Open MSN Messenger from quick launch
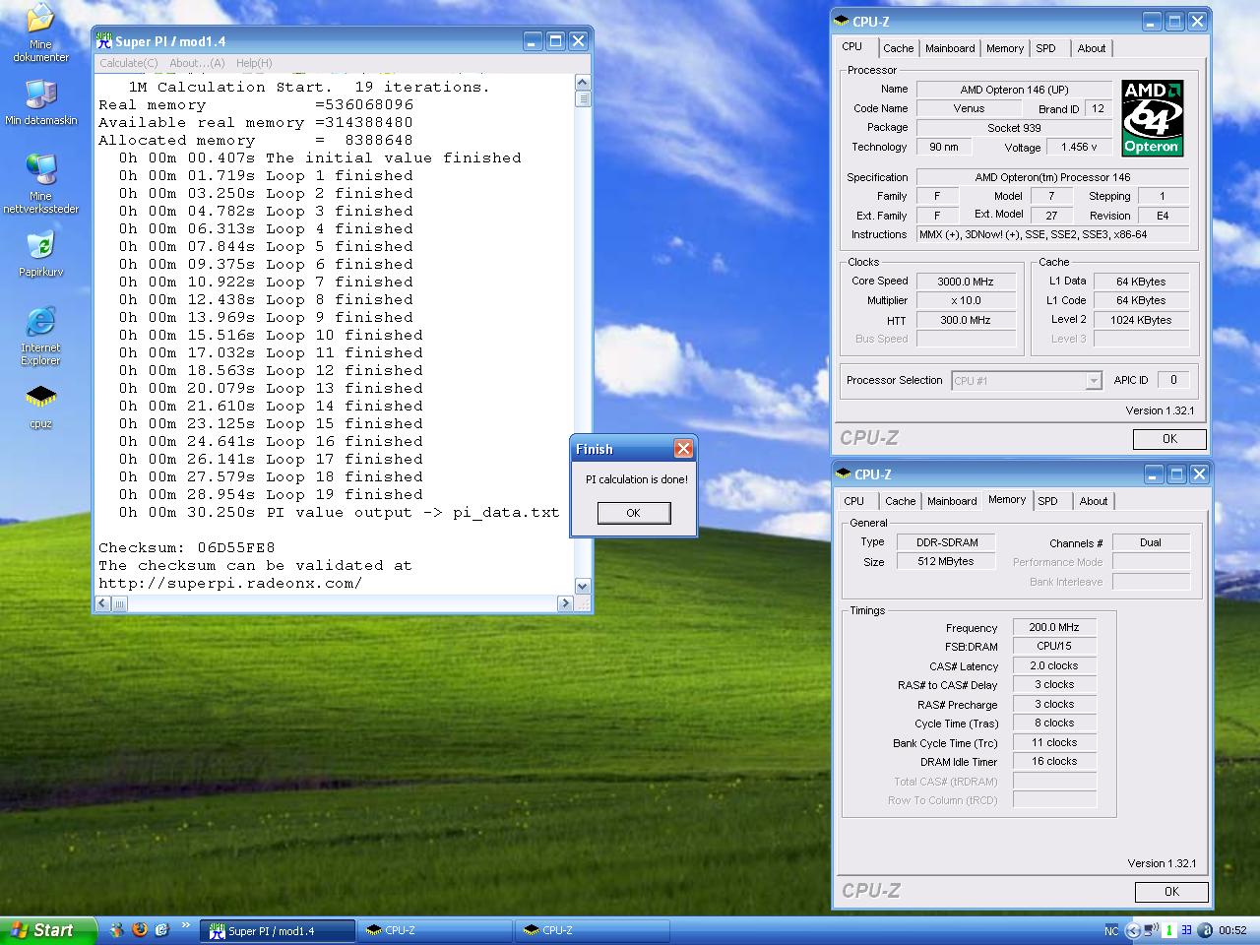Viewport: 1260px width, 945px height. pyautogui.click(x=117, y=929)
